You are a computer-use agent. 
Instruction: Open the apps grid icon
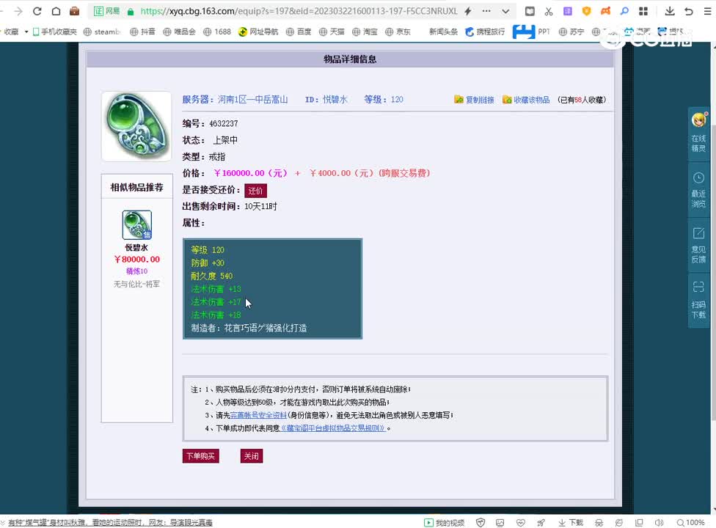(x=643, y=11)
